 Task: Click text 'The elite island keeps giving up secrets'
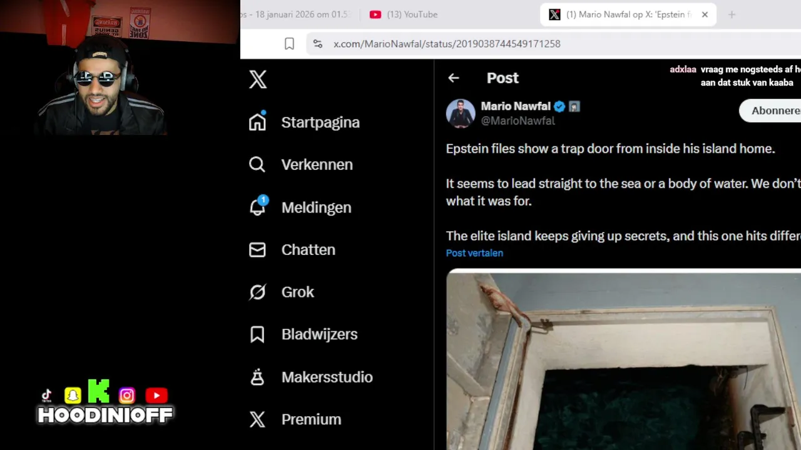[557, 236]
